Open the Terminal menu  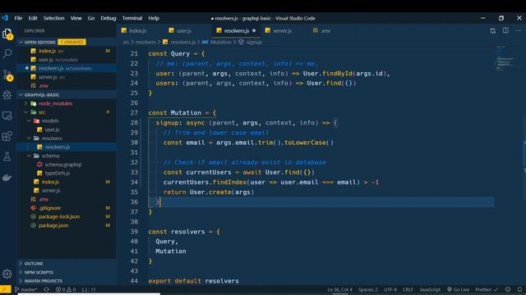coord(132,18)
